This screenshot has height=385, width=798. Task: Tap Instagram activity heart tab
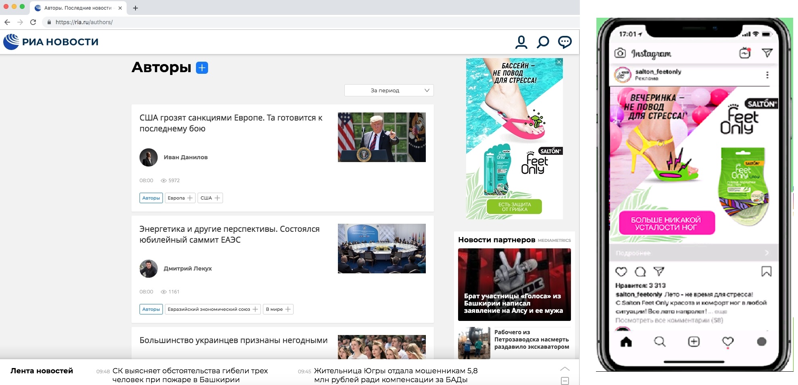click(x=728, y=342)
